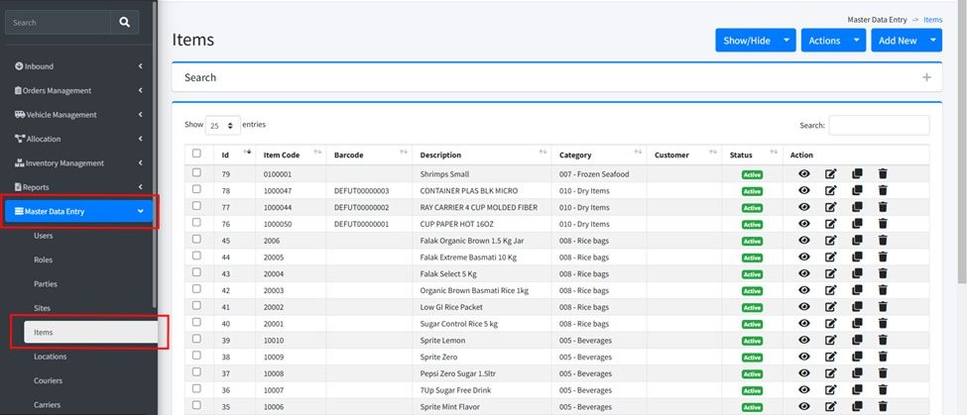Click the sidebar search input field
Viewport: 967px width, 415px height.
point(58,22)
